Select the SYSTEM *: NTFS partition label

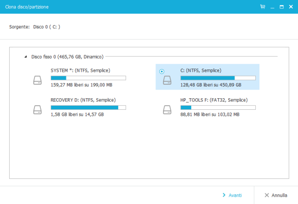coord(80,70)
